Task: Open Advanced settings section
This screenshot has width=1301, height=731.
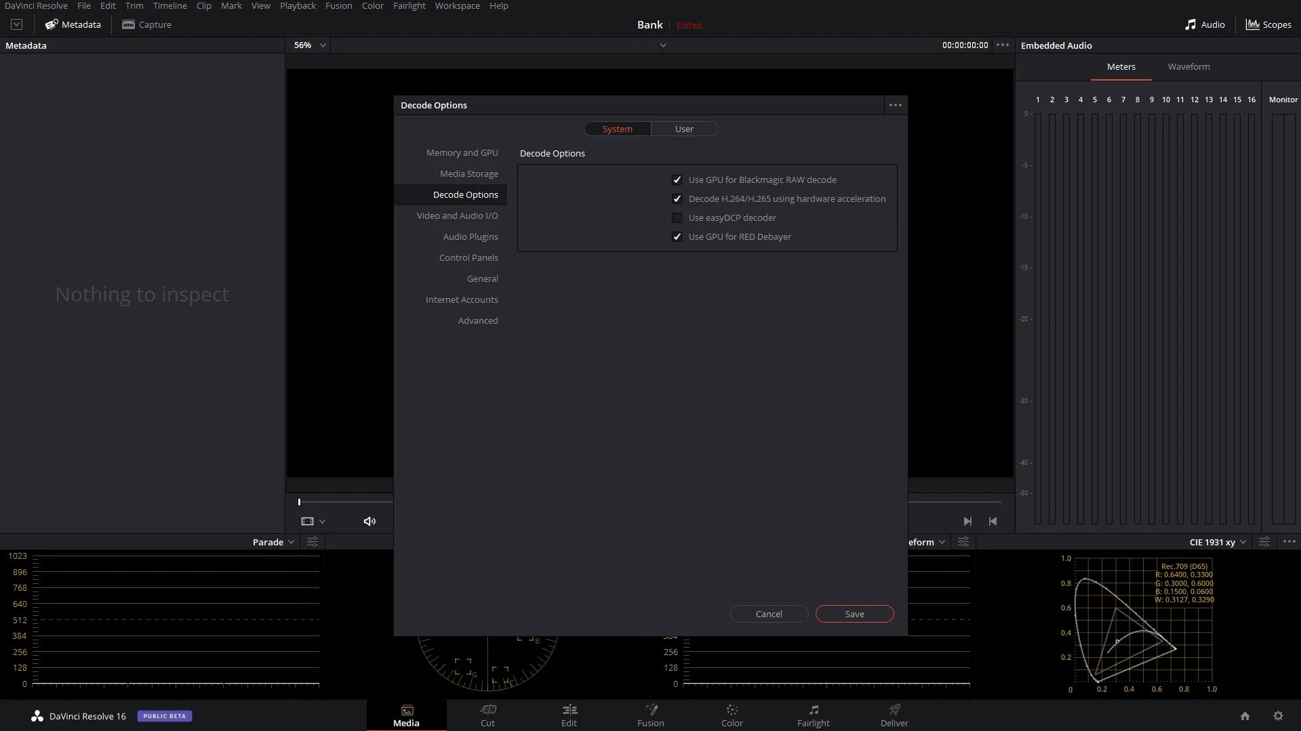Action: point(478,320)
